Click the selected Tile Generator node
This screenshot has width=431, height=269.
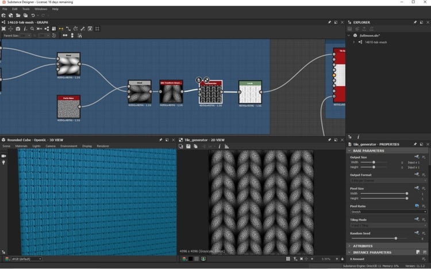[x=211, y=92]
